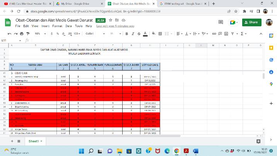Click the insert link icon
Viewport: 277px width, 156px height.
(214, 34)
